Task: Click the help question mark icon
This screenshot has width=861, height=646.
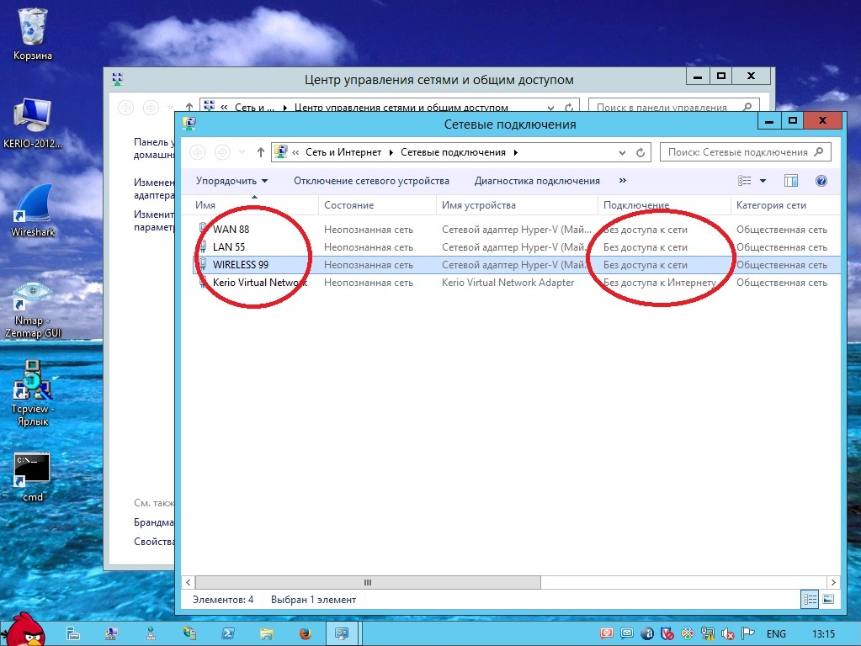Action: pyautogui.click(x=821, y=181)
